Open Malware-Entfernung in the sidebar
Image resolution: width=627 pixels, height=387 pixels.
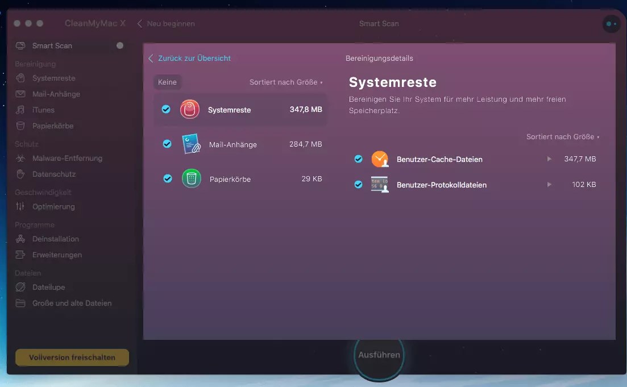[67, 159]
